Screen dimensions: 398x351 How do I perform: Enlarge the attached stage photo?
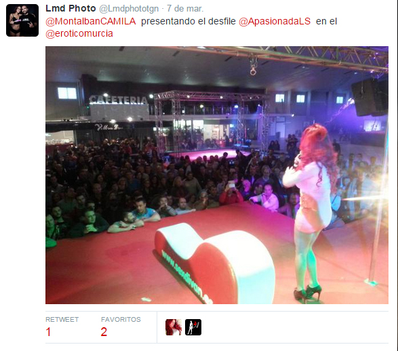coord(217,175)
